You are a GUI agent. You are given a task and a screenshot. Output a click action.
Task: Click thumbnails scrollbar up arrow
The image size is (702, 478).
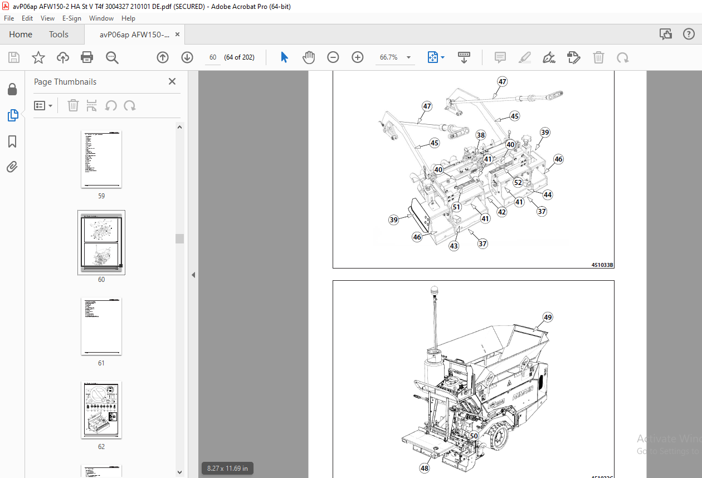(x=179, y=127)
